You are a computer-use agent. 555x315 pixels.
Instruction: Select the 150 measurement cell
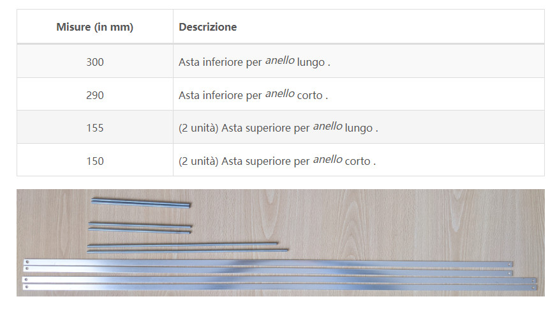[x=95, y=161]
